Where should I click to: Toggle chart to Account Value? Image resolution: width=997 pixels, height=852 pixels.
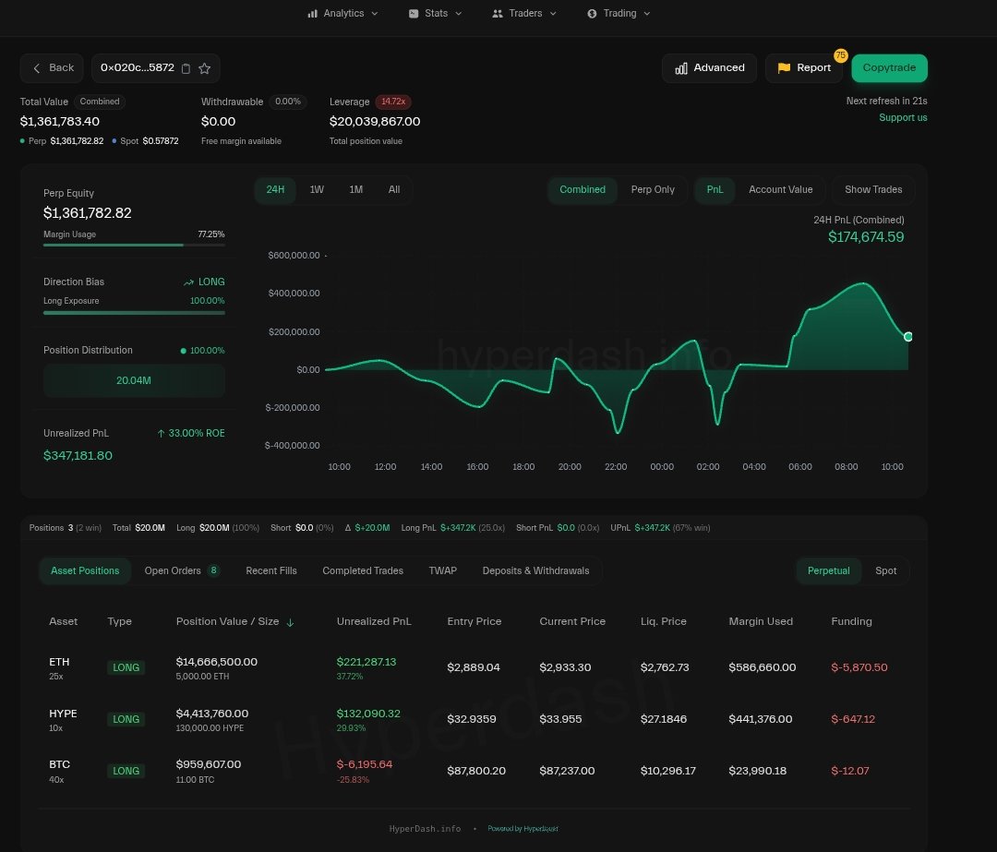click(x=780, y=190)
